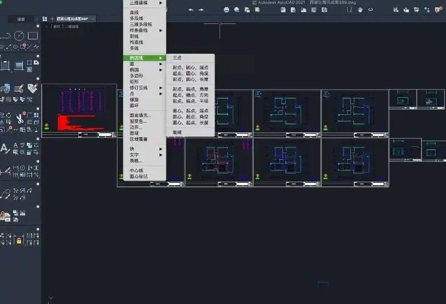Expand the 块 submenu
The width and height of the screenshot is (446, 304).
[x=145, y=149]
